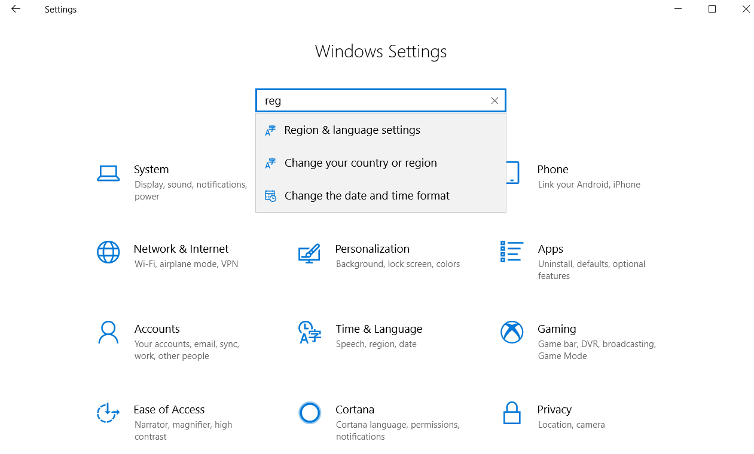Image resolution: width=754 pixels, height=454 pixels.
Task: Open Time & Language settings title
Action: [379, 329]
